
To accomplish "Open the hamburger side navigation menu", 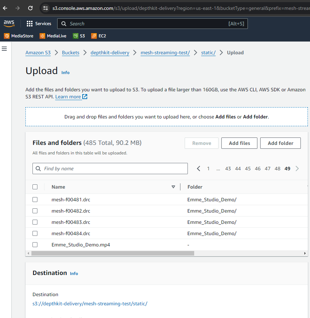I will pos(4,49).
